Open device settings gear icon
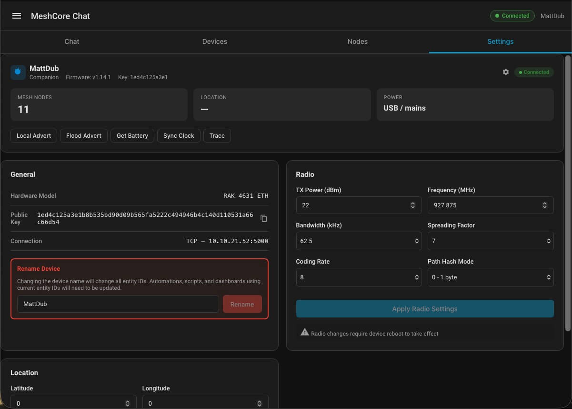572x409 pixels. (x=506, y=72)
